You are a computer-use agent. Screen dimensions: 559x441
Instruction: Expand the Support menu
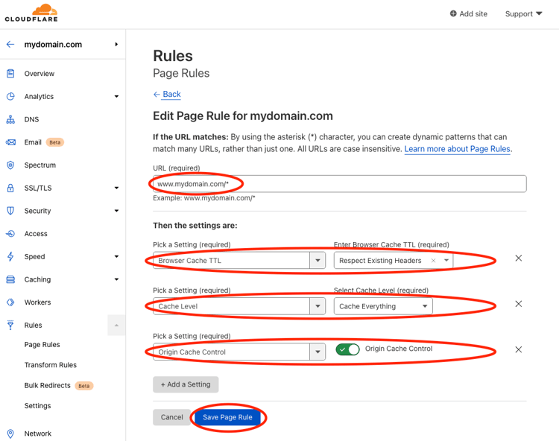pos(523,14)
